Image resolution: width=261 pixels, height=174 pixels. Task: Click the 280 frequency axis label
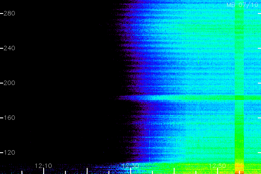tap(9, 13)
